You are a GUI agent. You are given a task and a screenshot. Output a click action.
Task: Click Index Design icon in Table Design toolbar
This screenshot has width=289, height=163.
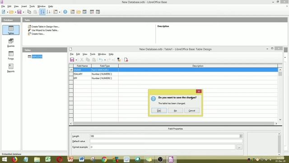point(119,59)
